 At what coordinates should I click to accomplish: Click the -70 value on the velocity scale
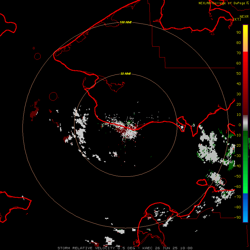tap(237, 197)
